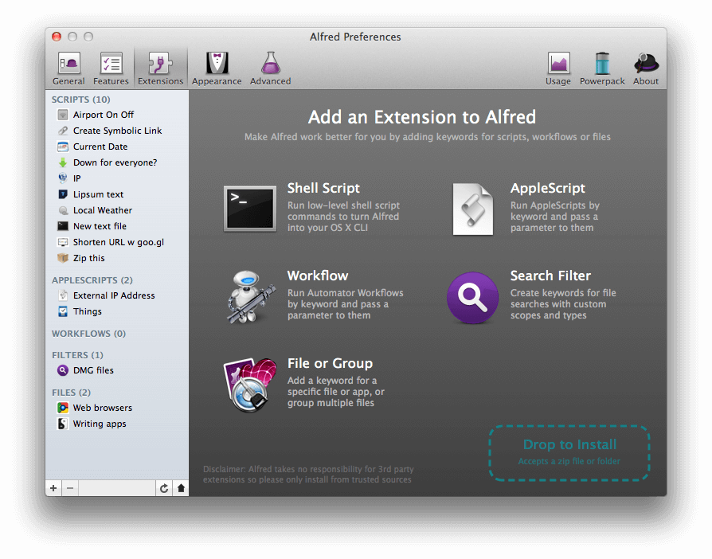Click the share arrow icon bottom-right of sidebar
712x559 pixels.
[x=181, y=487]
